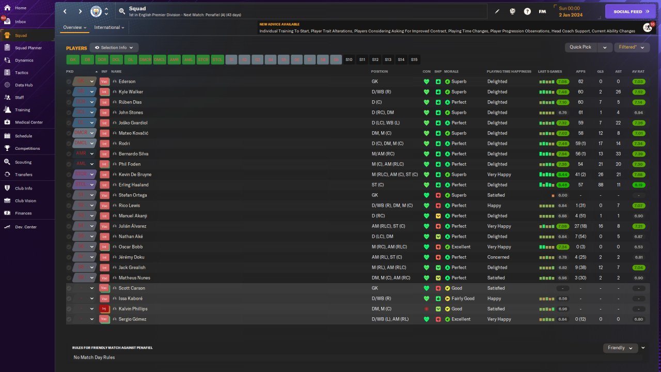The image size is (661, 372).
Task: Select the S10 substitute slot
Action: (349, 60)
